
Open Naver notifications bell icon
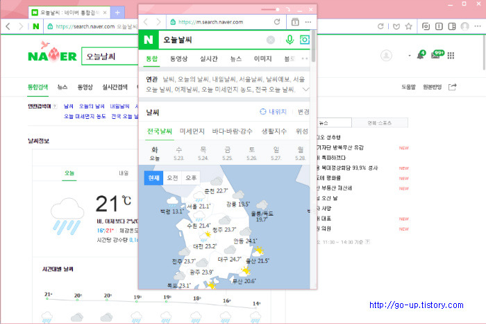(421, 55)
